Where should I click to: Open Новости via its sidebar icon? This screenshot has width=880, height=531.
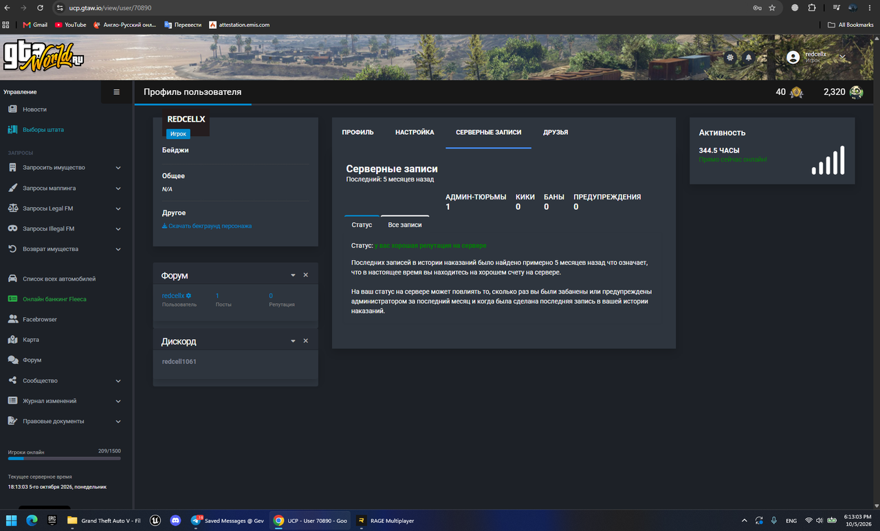pyautogui.click(x=12, y=109)
